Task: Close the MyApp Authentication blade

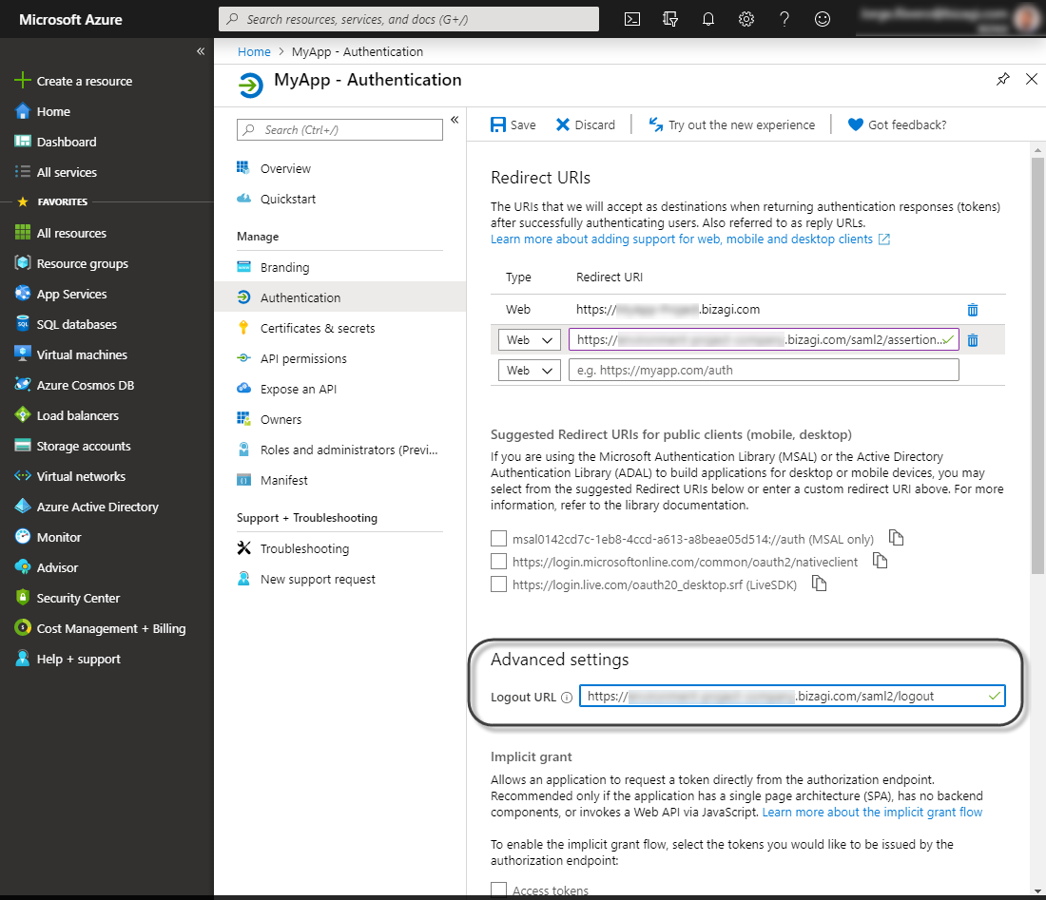Action: click(x=1032, y=79)
